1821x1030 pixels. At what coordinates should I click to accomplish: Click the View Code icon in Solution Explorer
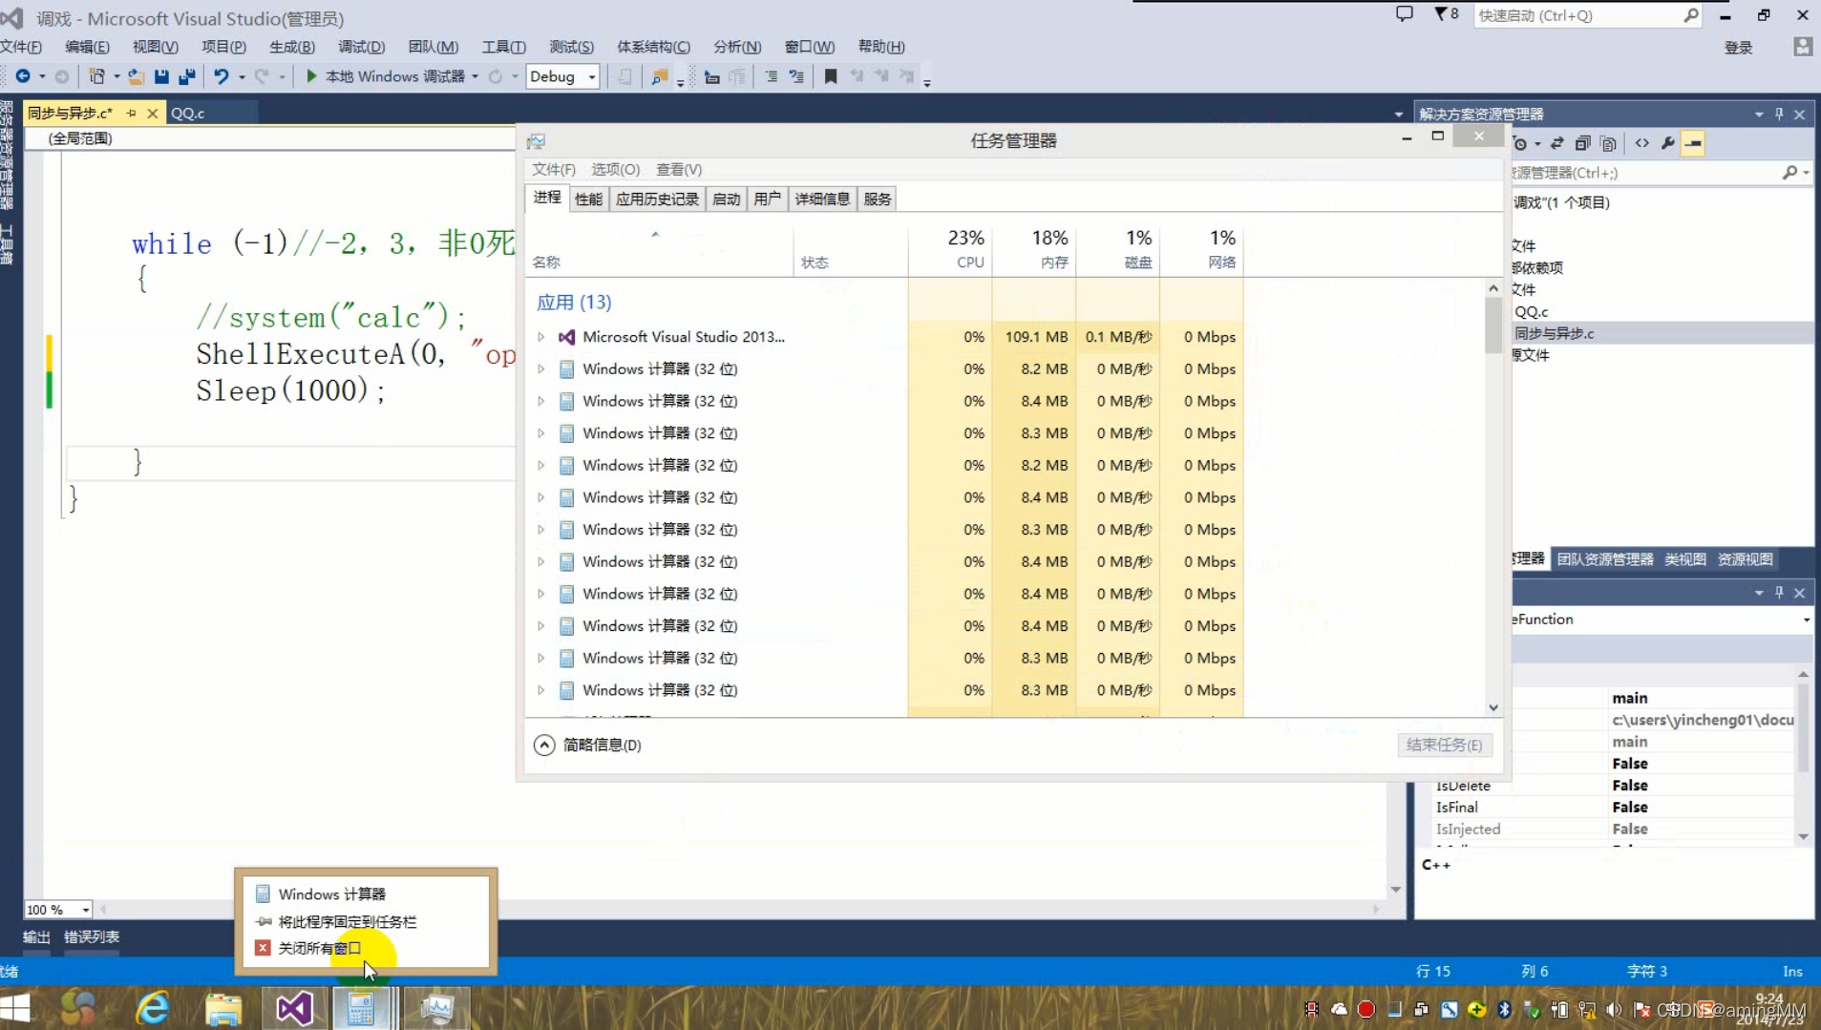[x=1641, y=143]
